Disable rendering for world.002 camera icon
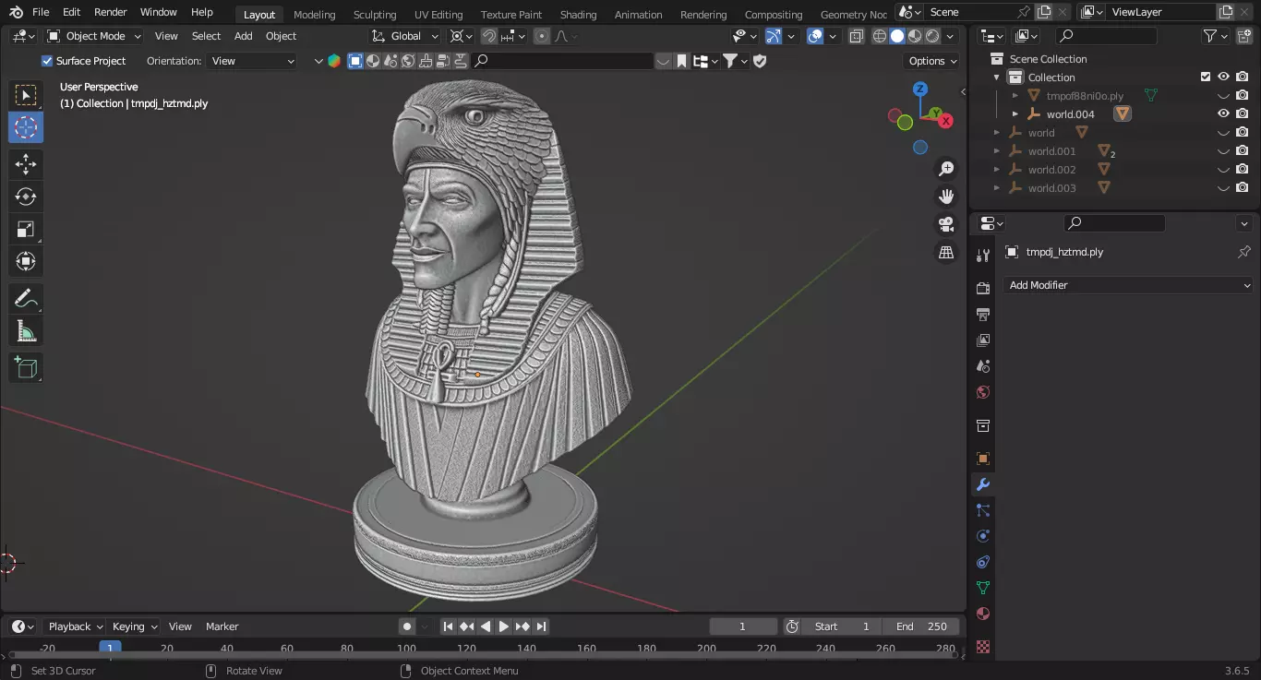1261x680 pixels. click(1243, 170)
